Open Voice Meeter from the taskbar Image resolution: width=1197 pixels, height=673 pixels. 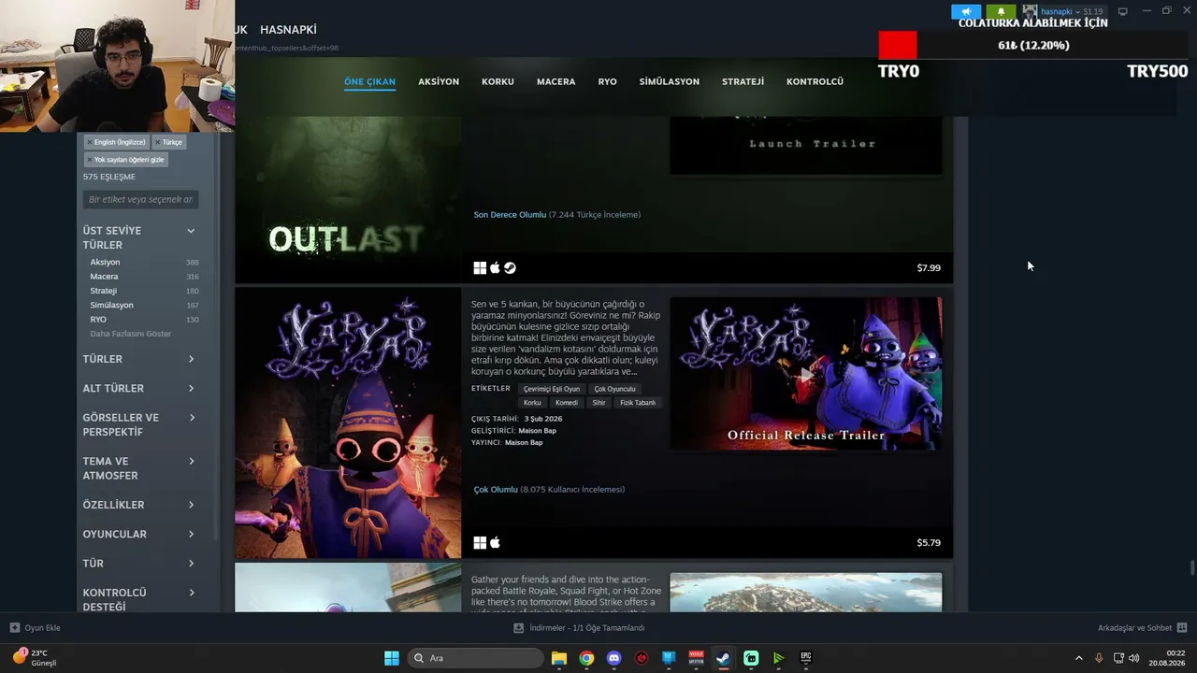[696, 658]
